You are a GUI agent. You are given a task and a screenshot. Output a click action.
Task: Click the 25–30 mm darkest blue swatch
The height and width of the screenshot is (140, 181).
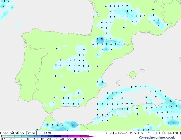pyautogui.click(x=57, y=136)
